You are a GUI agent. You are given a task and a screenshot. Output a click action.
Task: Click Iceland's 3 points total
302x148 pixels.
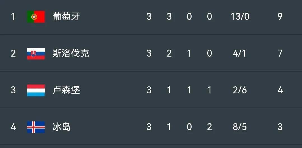click(x=280, y=127)
